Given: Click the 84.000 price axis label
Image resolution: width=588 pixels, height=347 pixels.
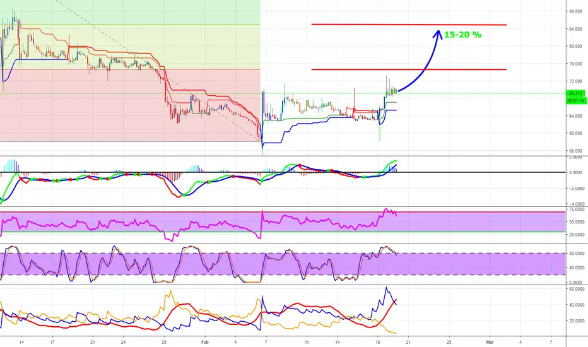Looking at the screenshot, I should (575, 29).
